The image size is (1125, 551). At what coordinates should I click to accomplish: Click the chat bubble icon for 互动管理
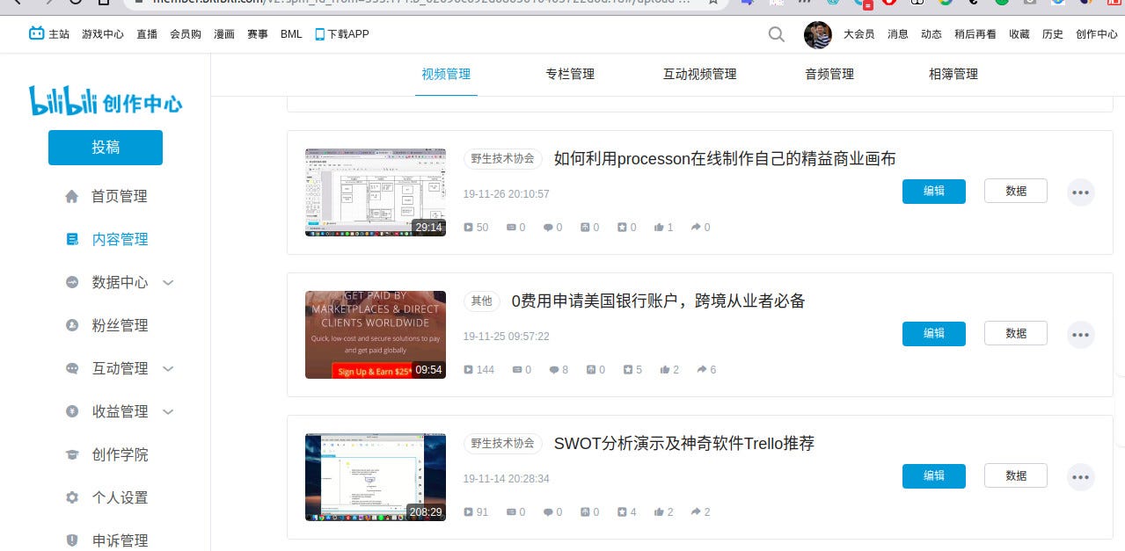click(72, 368)
